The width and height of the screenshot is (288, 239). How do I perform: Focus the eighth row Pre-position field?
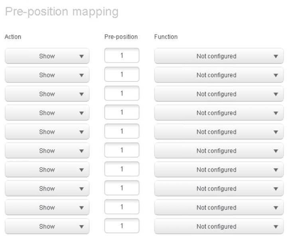(x=122, y=188)
